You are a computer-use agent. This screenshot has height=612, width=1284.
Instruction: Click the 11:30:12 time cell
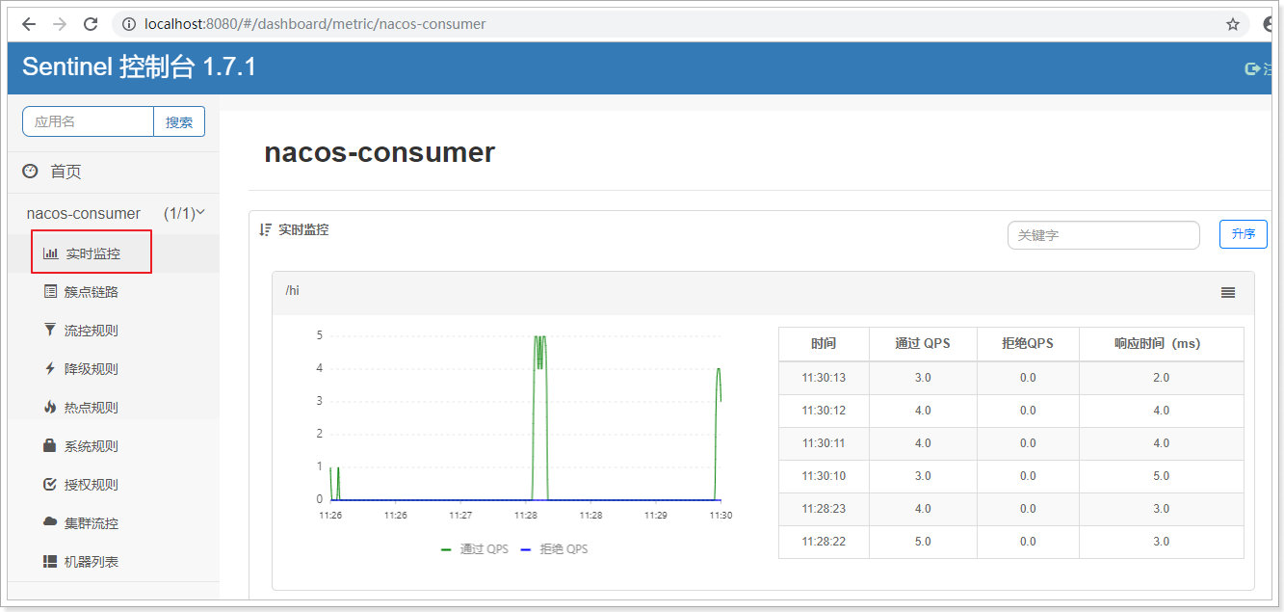point(824,411)
